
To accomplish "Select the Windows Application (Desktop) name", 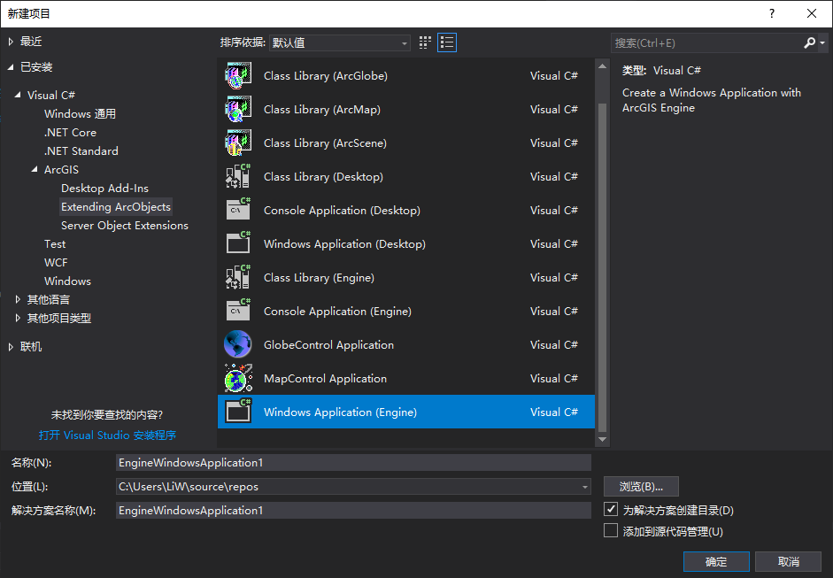I will [344, 244].
